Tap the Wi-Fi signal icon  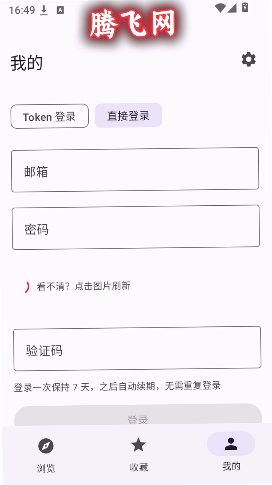coord(220,8)
